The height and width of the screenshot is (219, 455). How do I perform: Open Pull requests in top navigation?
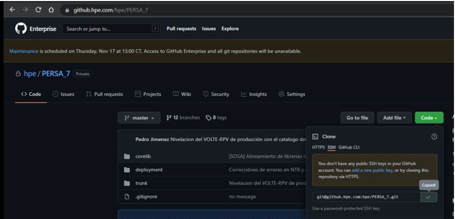click(x=181, y=28)
